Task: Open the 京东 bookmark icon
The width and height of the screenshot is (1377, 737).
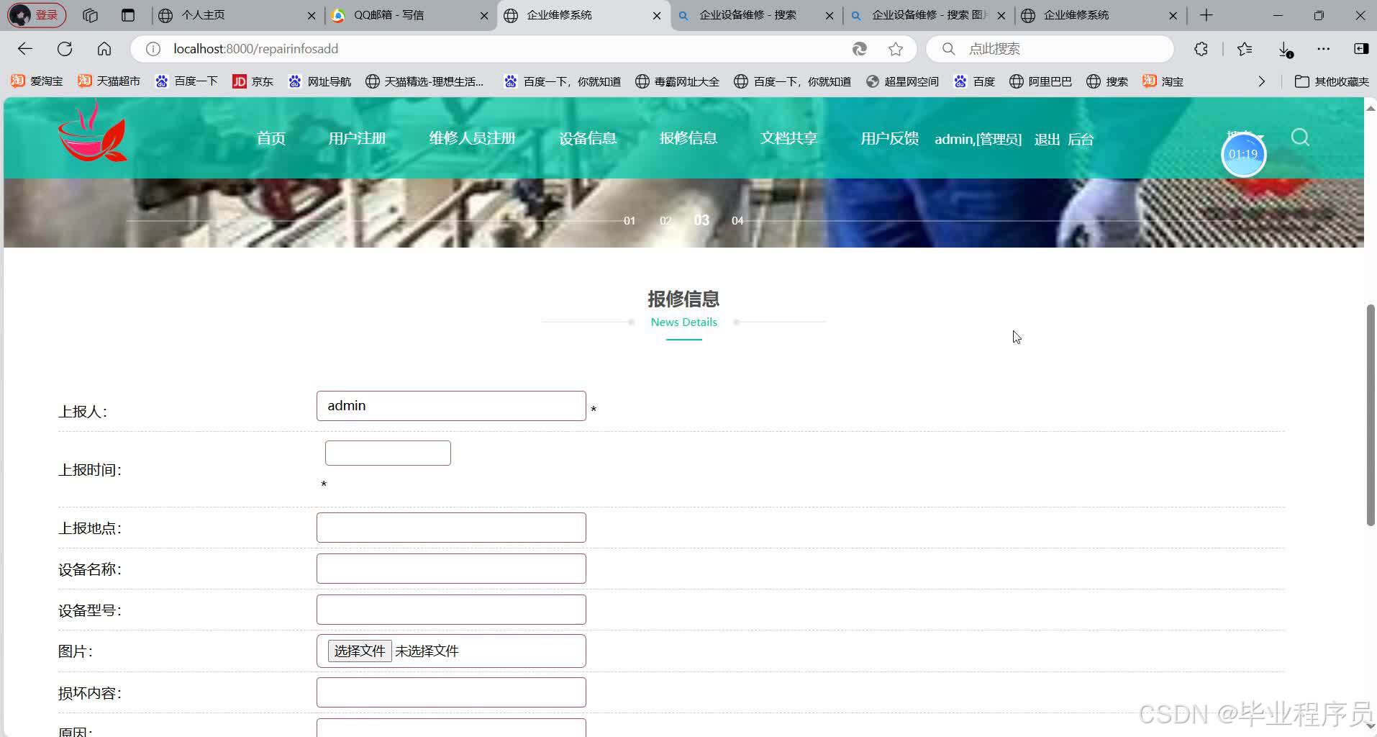Action: 240,81
